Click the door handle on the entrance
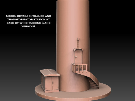 (x=76, y=57)
